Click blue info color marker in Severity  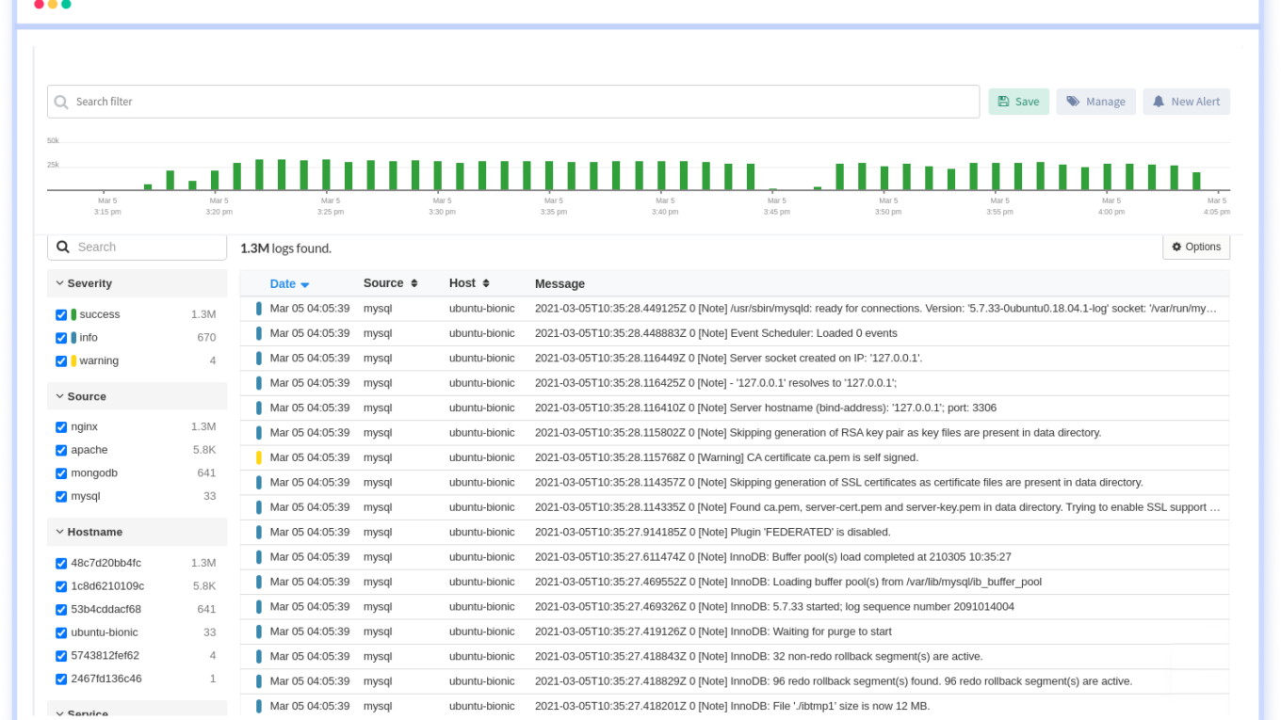(73, 338)
